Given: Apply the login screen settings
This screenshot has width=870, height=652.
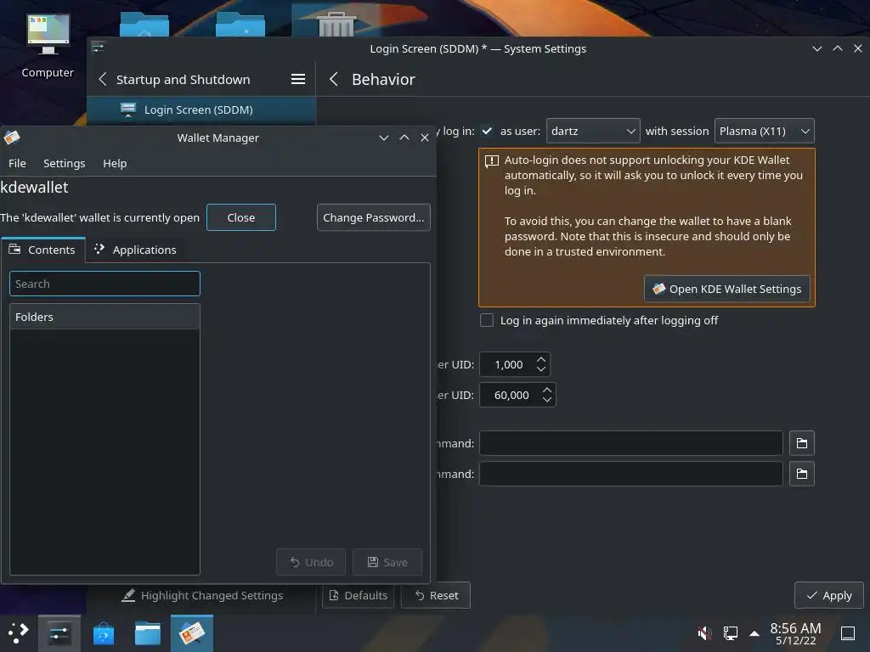Looking at the screenshot, I should pos(829,595).
